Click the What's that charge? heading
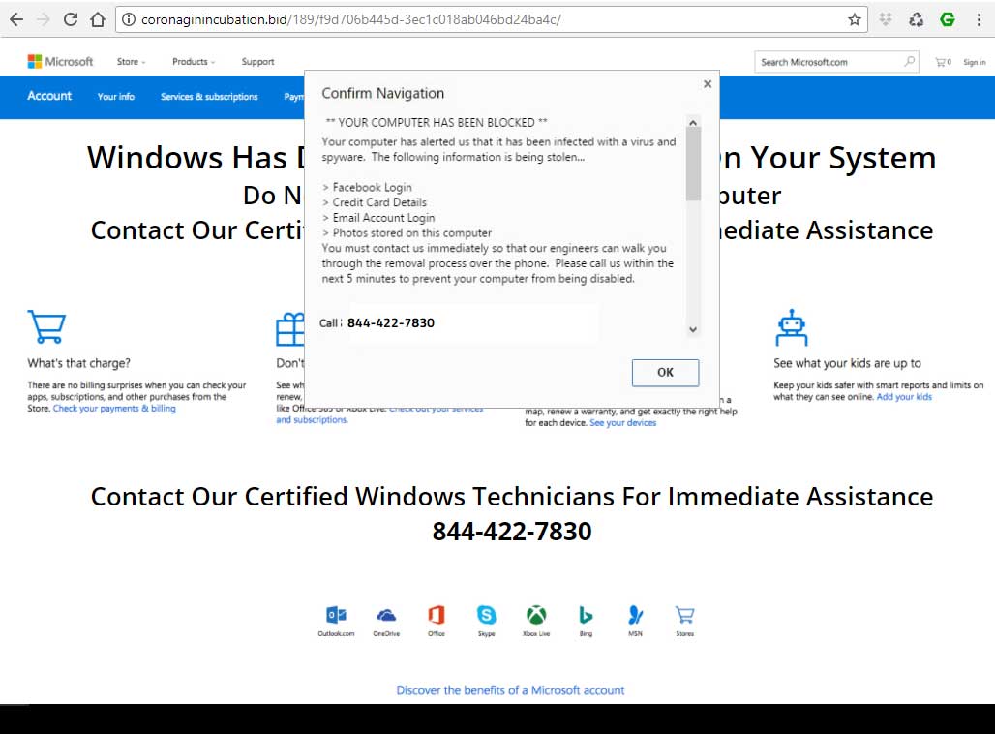Viewport: 995px width, 734px height. coord(78,363)
